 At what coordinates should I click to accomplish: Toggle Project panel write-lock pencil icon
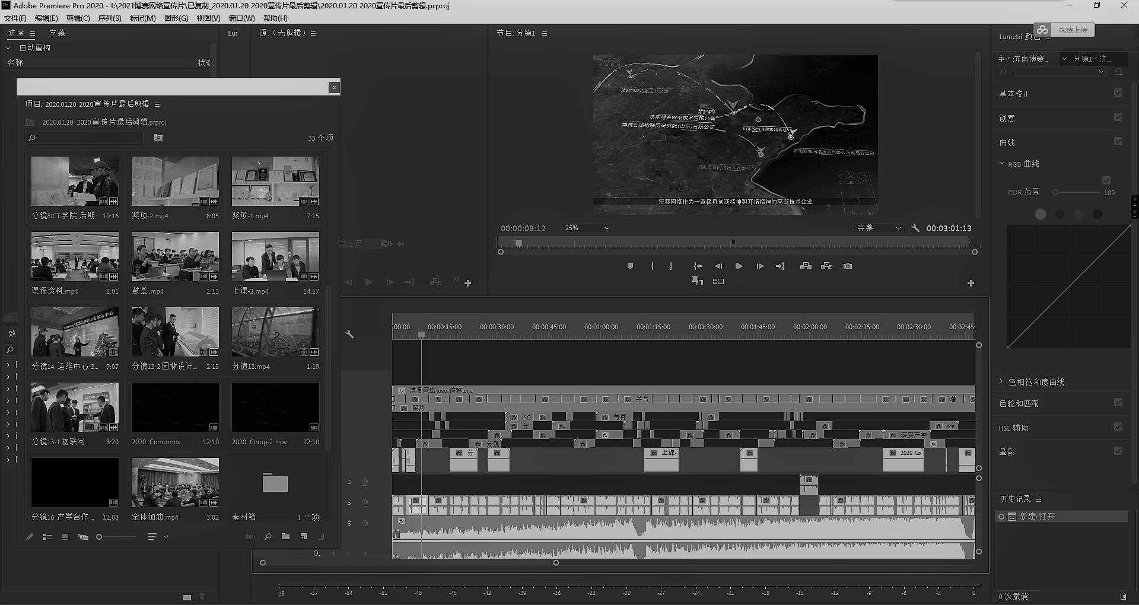click(30, 537)
